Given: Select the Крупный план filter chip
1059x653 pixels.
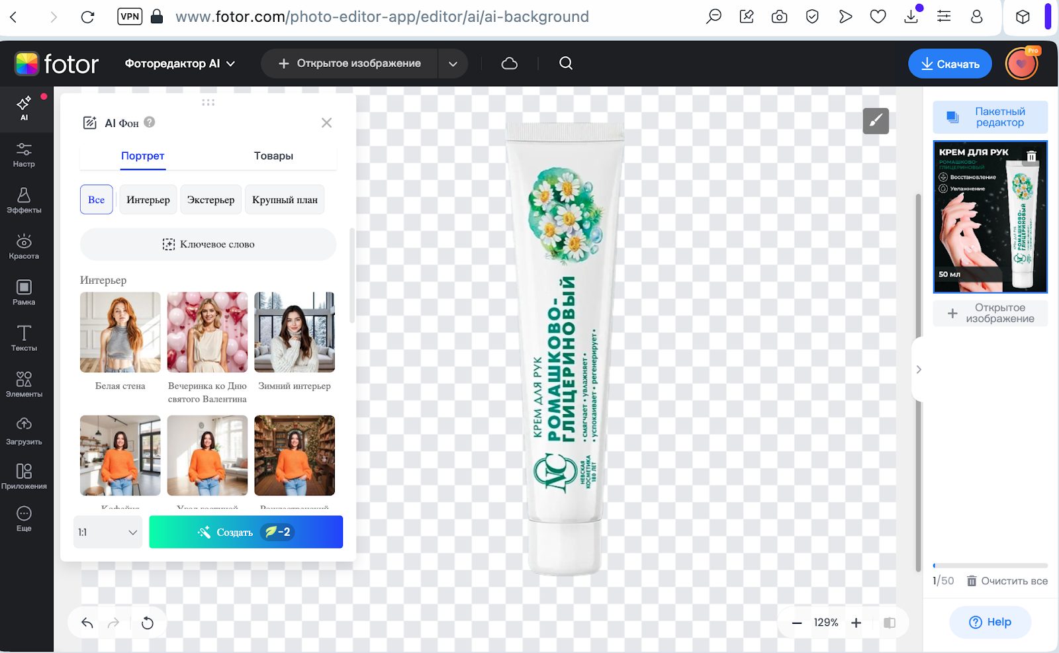Looking at the screenshot, I should [x=285, y=200].
